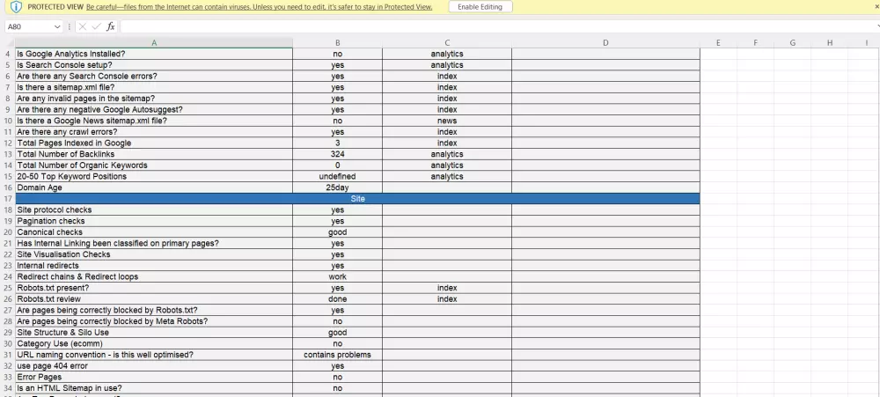
Task: Click cell 'Is there a sitemap.xml file?'
Action: [154, 88]
